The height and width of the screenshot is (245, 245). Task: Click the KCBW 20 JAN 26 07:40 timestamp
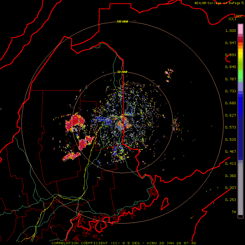pyautogui.click(x=171, y=243)
